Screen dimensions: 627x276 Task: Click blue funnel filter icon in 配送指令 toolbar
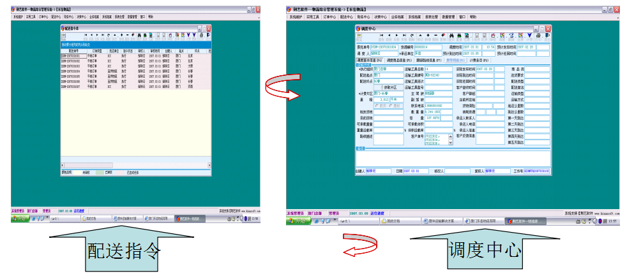pos(188,35)
